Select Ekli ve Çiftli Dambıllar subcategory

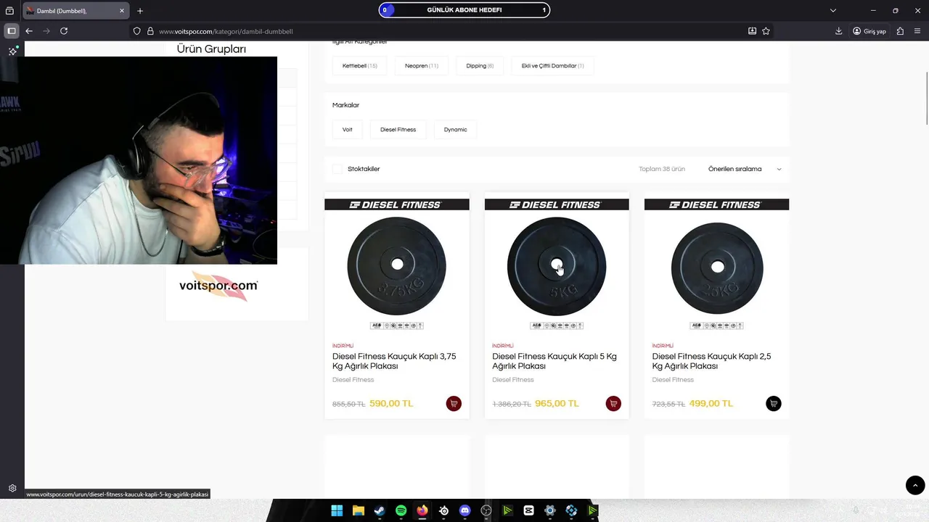[x=552, y=66]
